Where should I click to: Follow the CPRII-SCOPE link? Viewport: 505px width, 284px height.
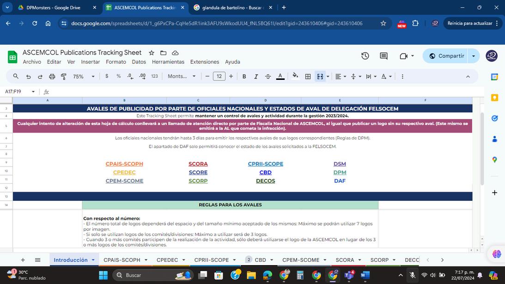click(265, 164)
